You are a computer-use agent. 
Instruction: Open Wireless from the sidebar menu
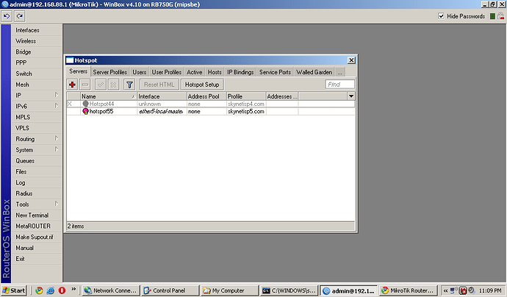click(37, 41)
